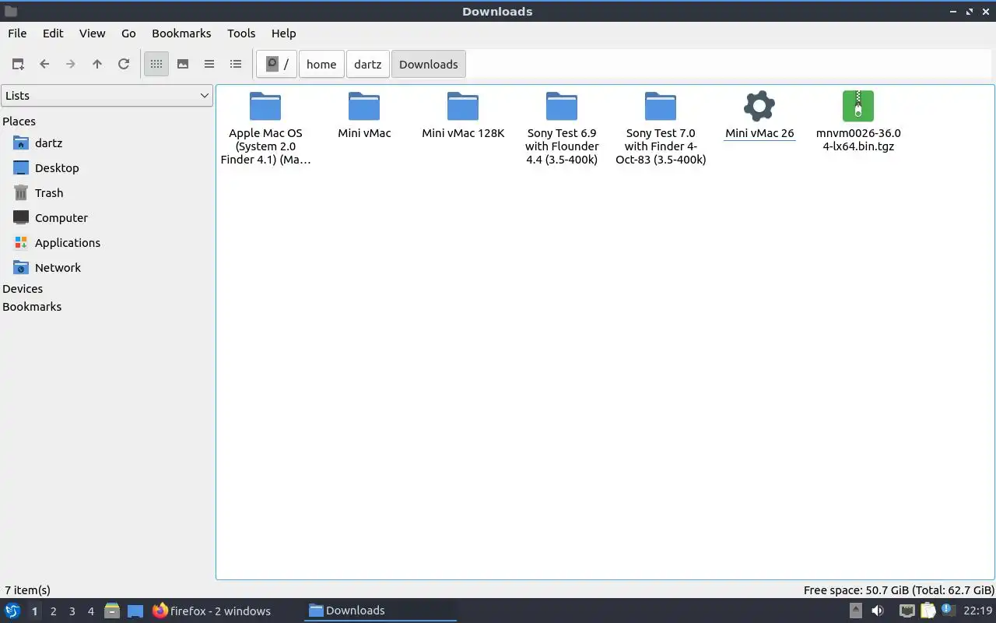Click the clock showing 22:19
The height and width of the screenshot is (623, 996).
pos(977,611)
